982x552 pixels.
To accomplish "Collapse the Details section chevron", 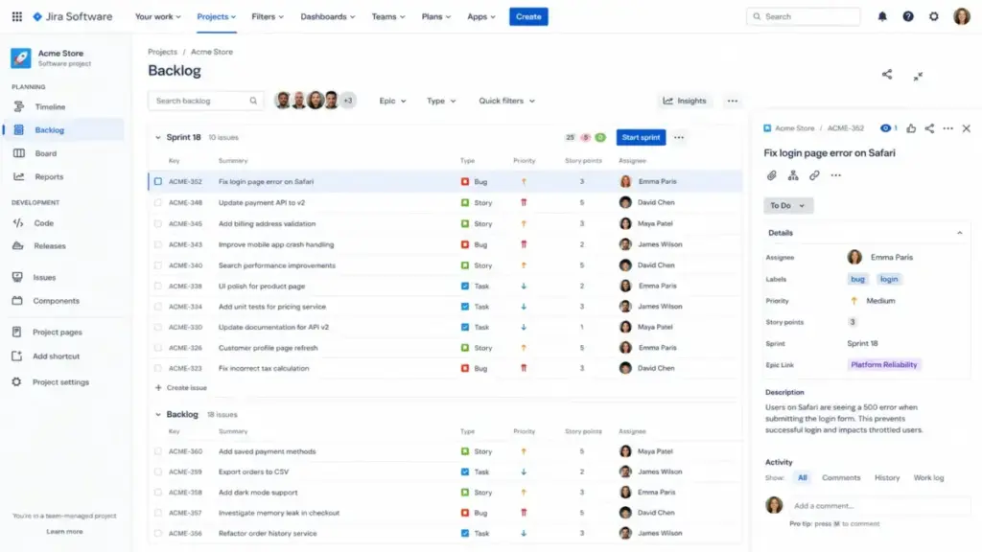I will (x=959, y=233).
